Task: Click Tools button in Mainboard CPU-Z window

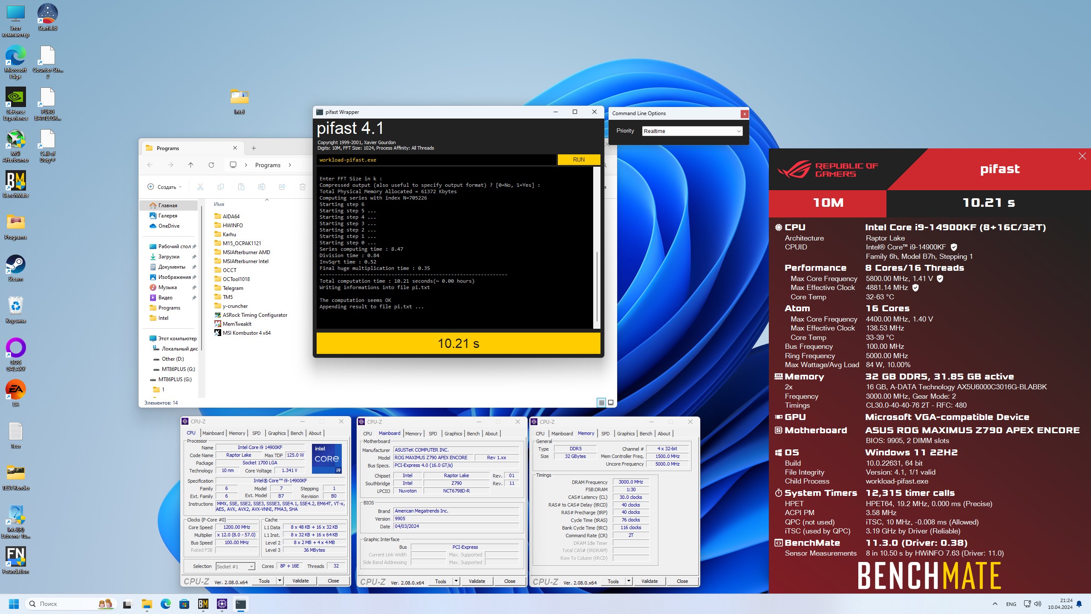Action: coord(441,581)
